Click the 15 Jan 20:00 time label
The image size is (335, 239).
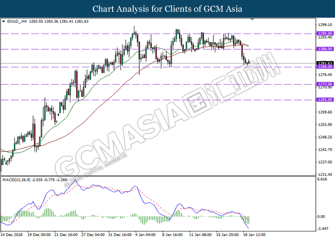coord(227,235)
